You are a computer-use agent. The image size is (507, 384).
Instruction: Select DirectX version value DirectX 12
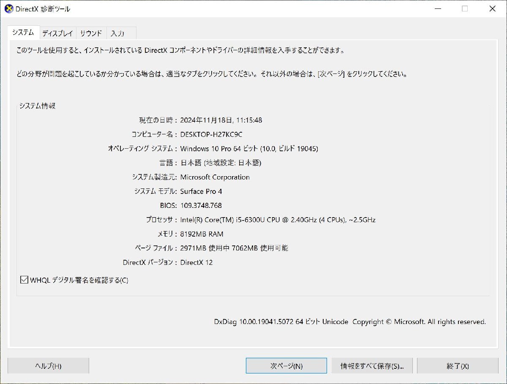196,262
